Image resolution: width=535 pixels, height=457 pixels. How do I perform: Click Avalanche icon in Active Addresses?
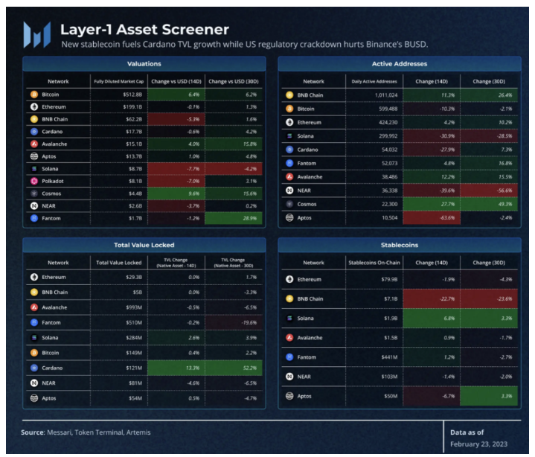289,177
